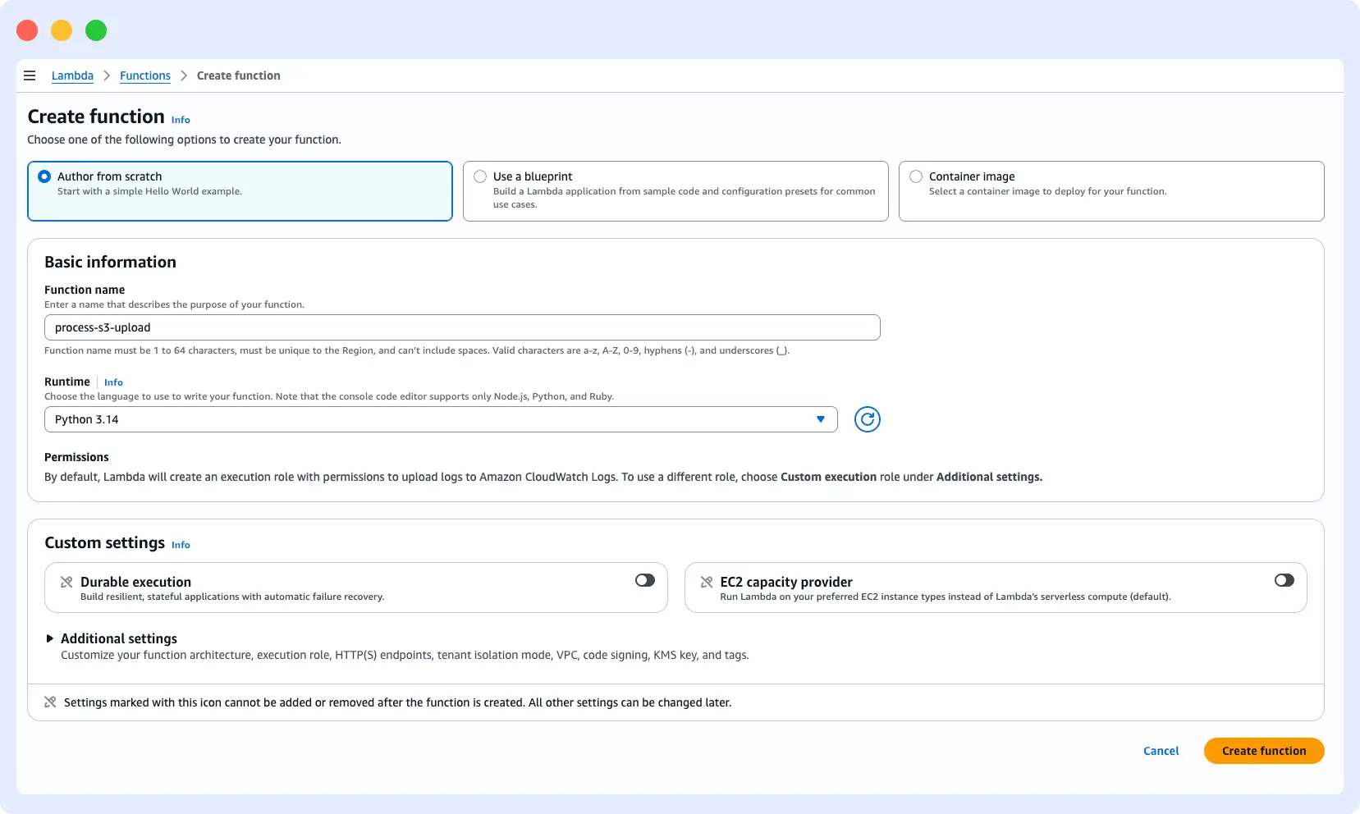Open Info link next to Create function heading

181,120
